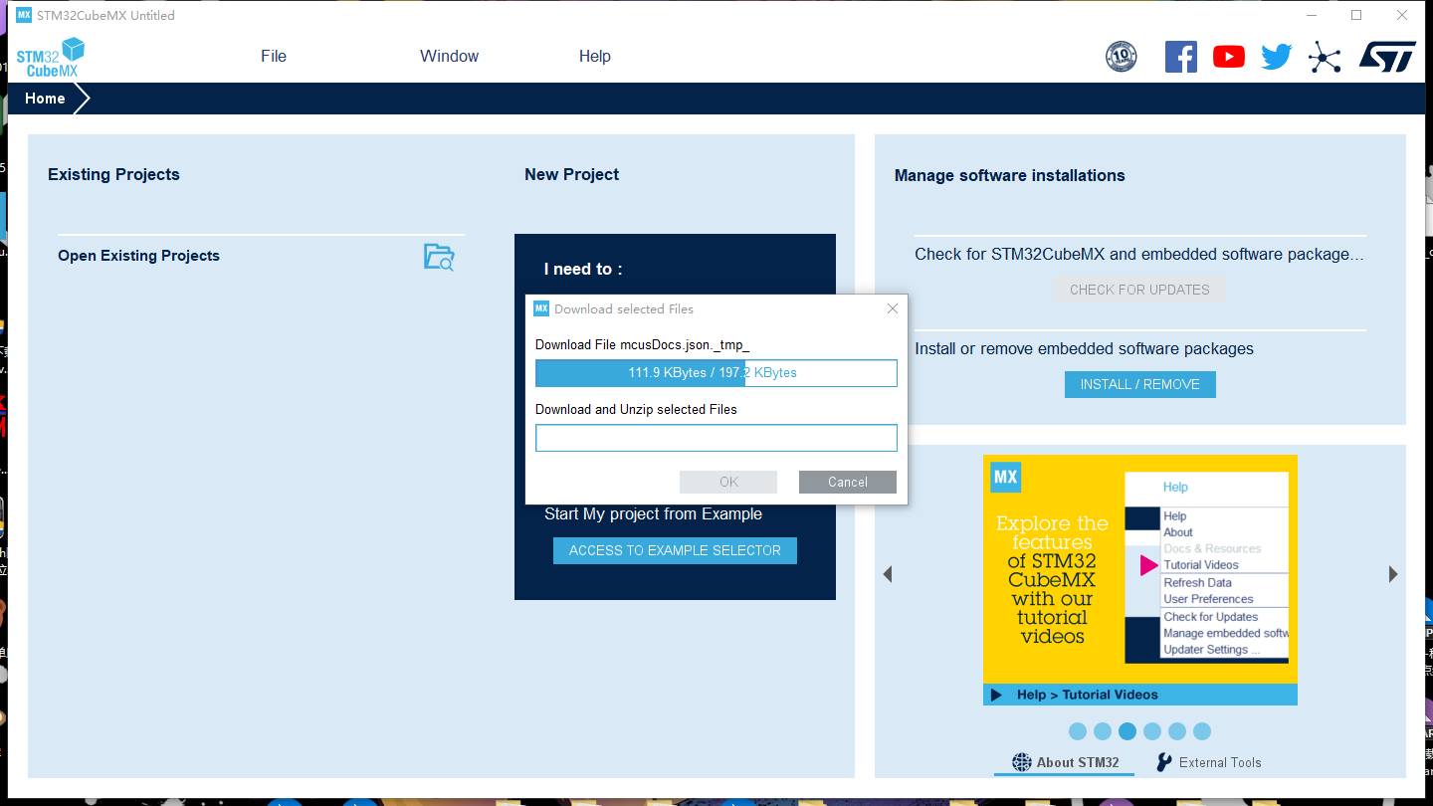Switch to the About STM32 tab
The image size is (1433, 806).
(x=1066, y=762)
